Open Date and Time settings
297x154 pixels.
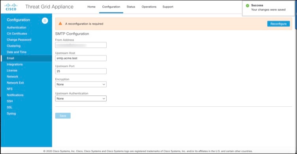pyautogui.click(x=17, y=52)
